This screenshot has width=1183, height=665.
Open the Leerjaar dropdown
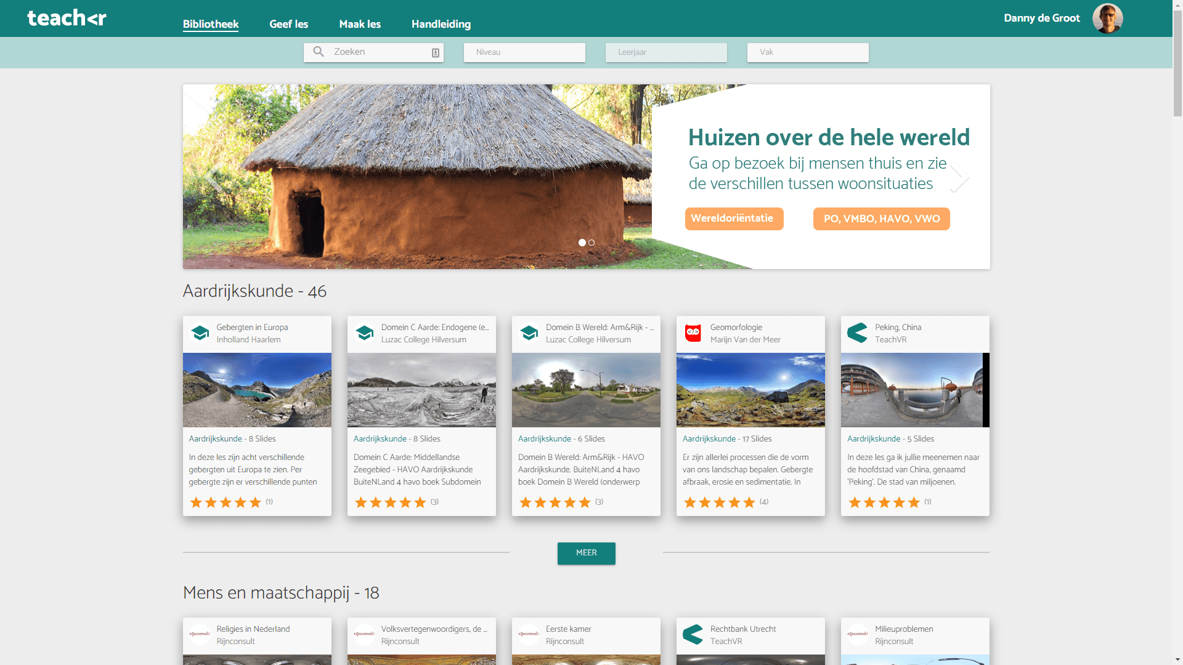point(666,52)
